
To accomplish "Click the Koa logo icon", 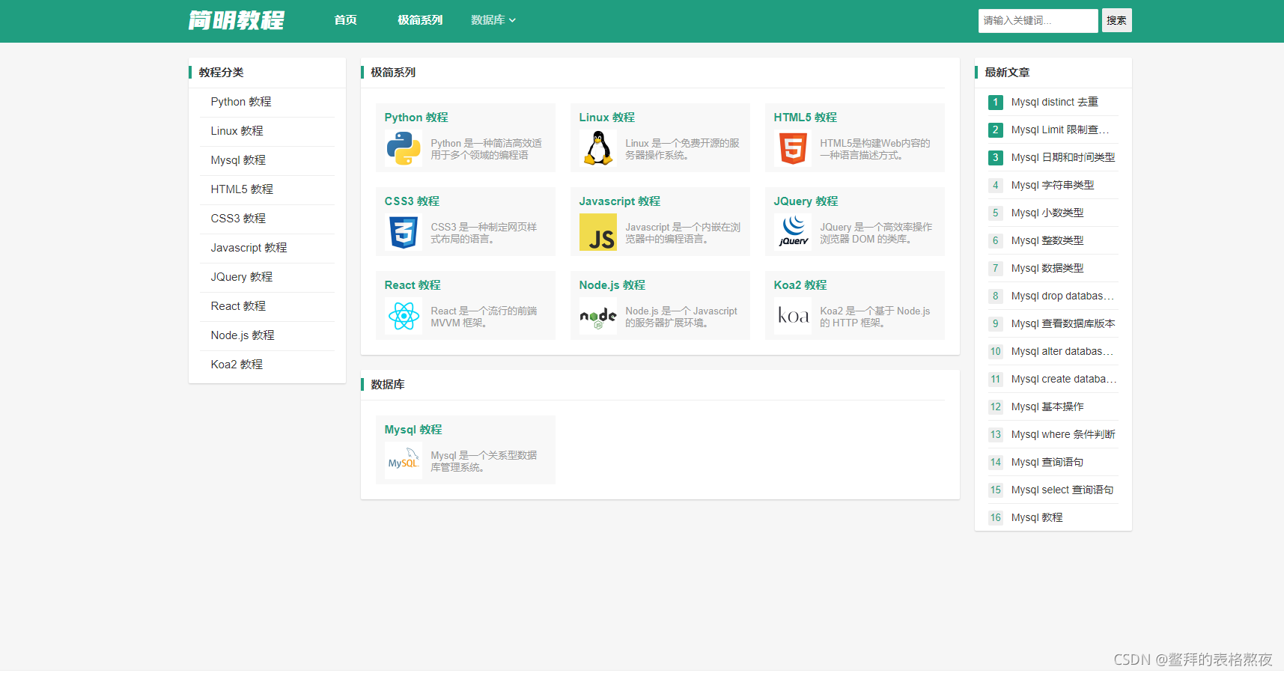I will pos(793,316).
